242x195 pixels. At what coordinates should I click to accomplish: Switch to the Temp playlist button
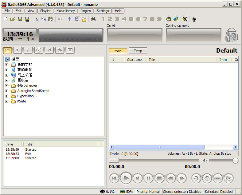[x=138, y=51]
